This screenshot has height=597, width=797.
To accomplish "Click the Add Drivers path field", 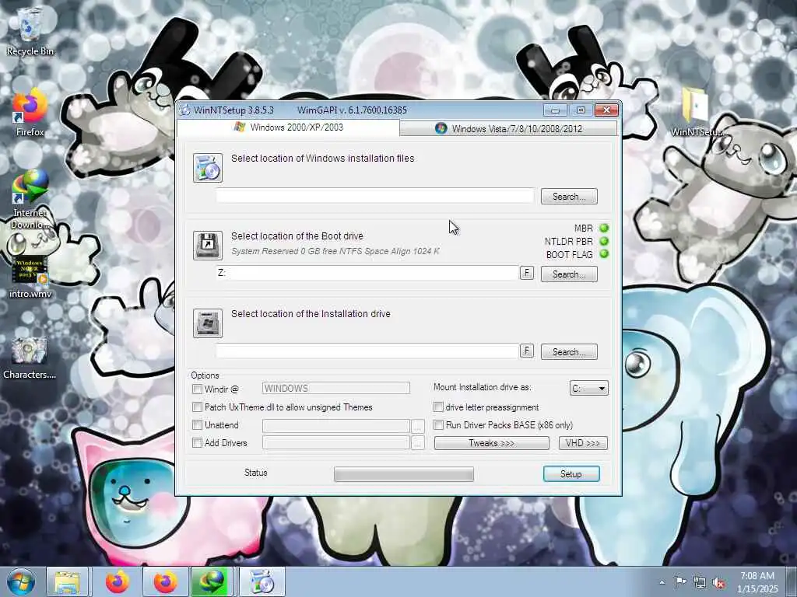I will [x=336, y=442].
